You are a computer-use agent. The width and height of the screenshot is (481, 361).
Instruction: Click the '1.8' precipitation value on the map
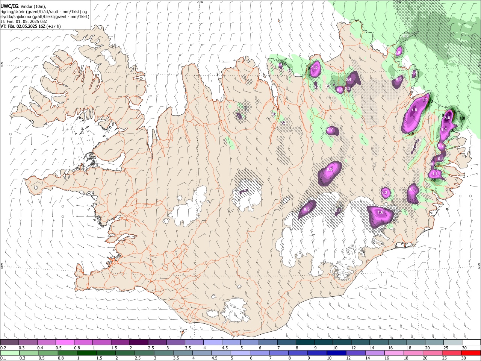(414, 110)
